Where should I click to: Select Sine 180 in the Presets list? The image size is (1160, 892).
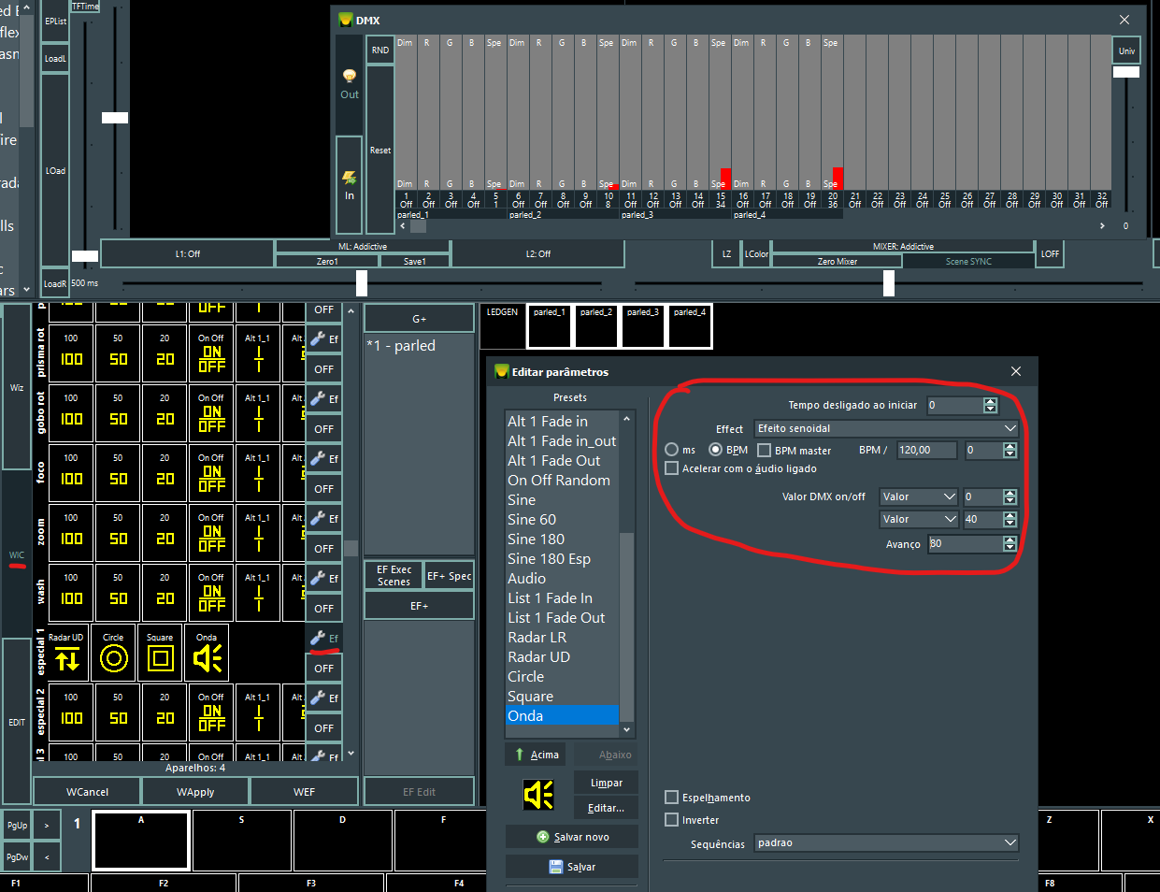tap(537, 539)
